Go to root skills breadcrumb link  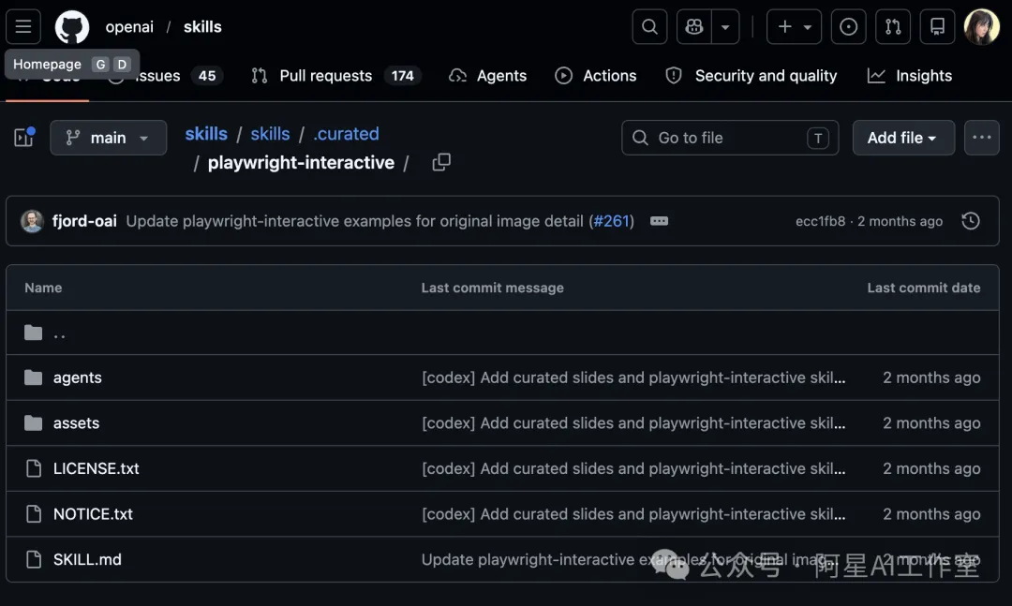[206, 134]
